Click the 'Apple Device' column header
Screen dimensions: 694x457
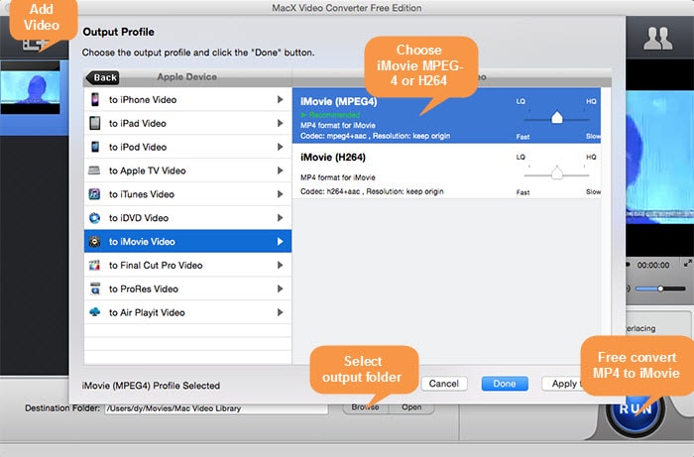[x=186, y=77]
